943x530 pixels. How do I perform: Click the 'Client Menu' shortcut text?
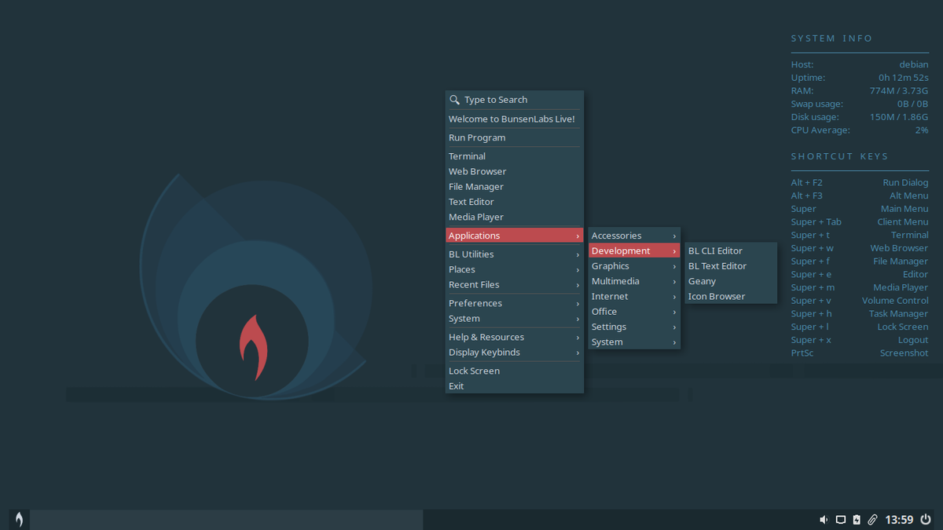pyautogui.click(x=903, y=222)
